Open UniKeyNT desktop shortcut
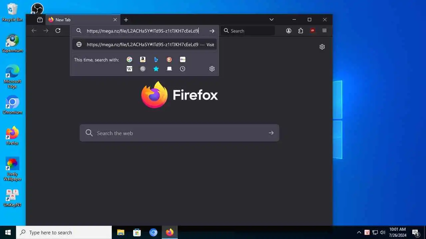The width and height of the screenshot is (426, 239). pyautogui.click(x=12, y=198)
